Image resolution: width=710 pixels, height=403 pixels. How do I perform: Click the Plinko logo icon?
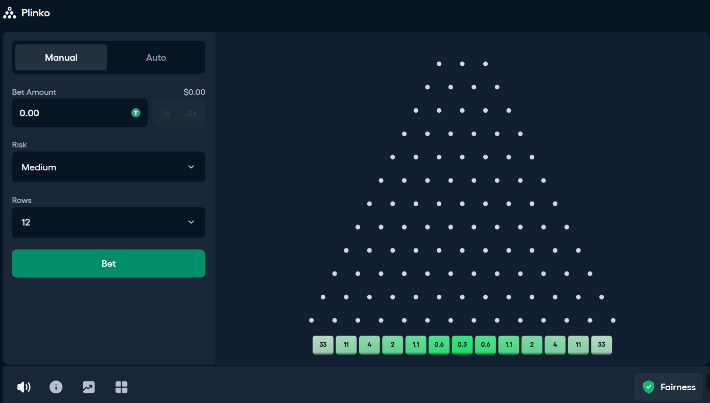pyautogui.click(x=10, y=13)
